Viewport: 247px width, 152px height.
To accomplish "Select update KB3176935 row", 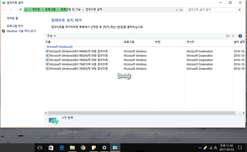I will [x=145, y=69].
